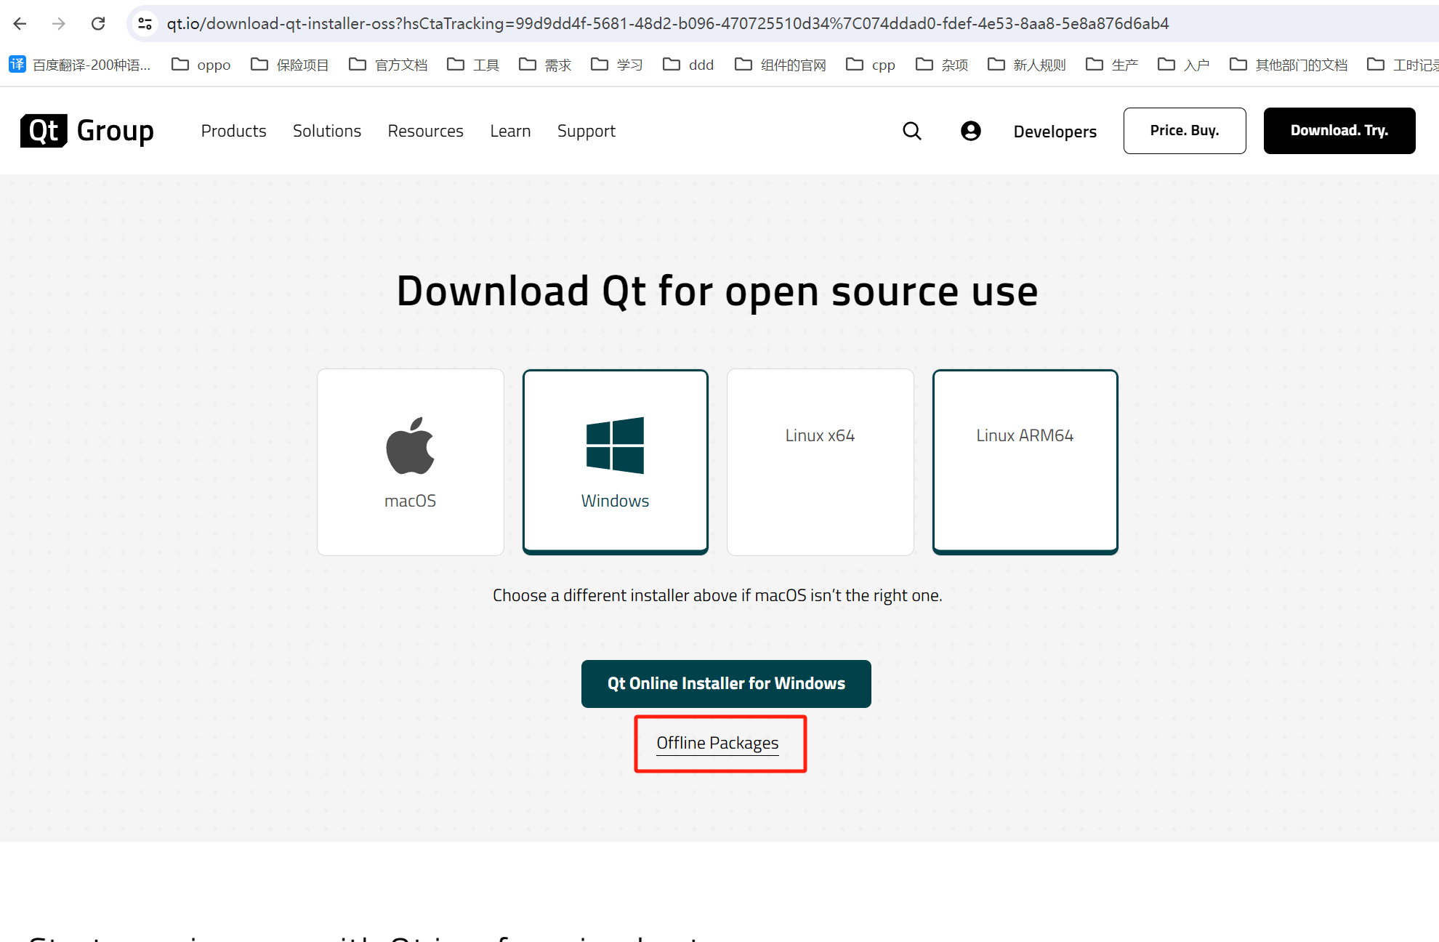The height and width of the screenshot is (942, 1439).
Task: Click the user account icon
Action: click(971, 131)
